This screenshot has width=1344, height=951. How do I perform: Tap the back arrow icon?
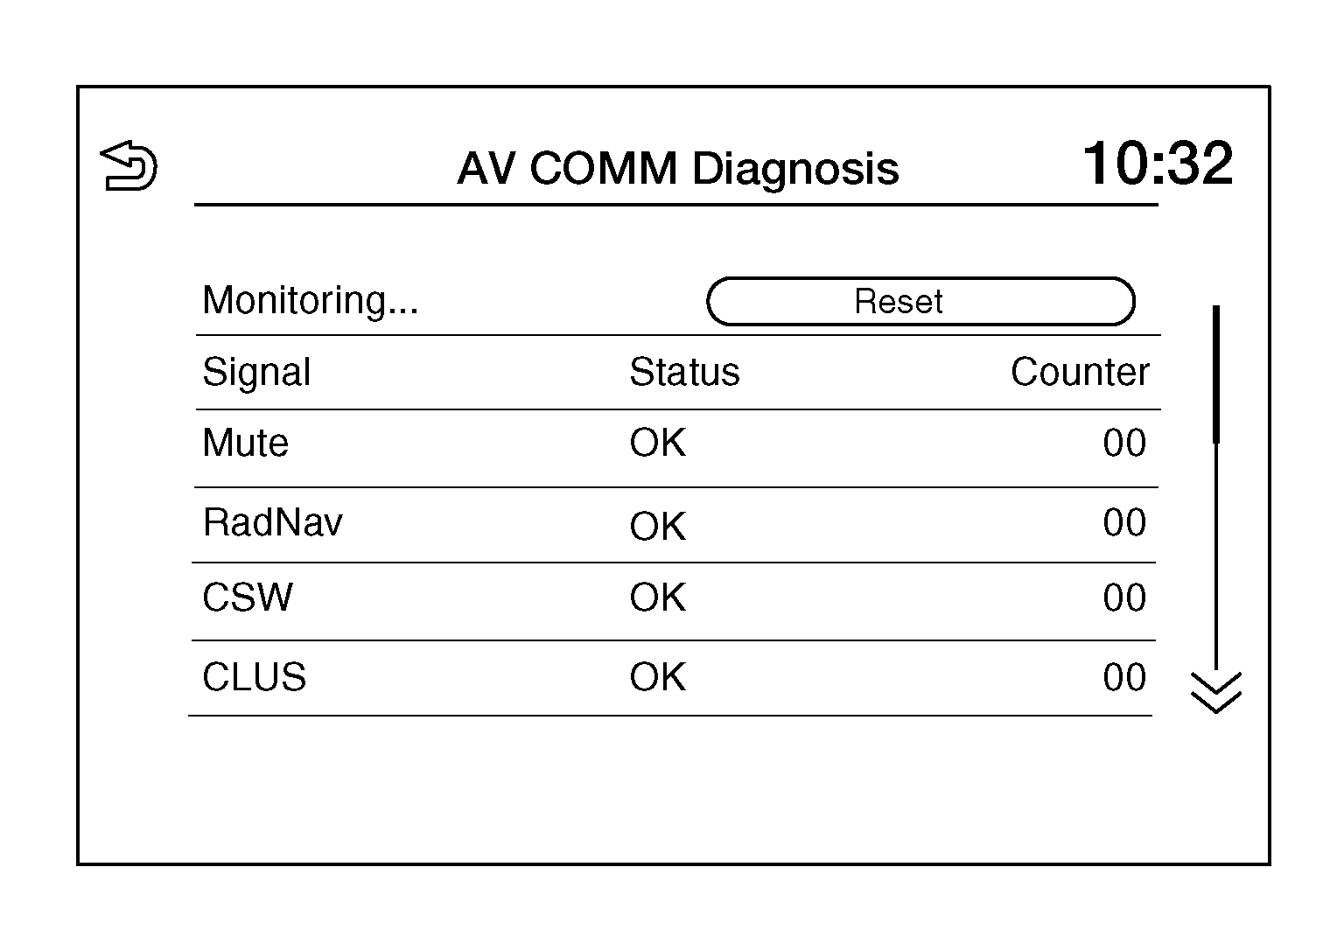pyautogui.click(x=129, y=165)
